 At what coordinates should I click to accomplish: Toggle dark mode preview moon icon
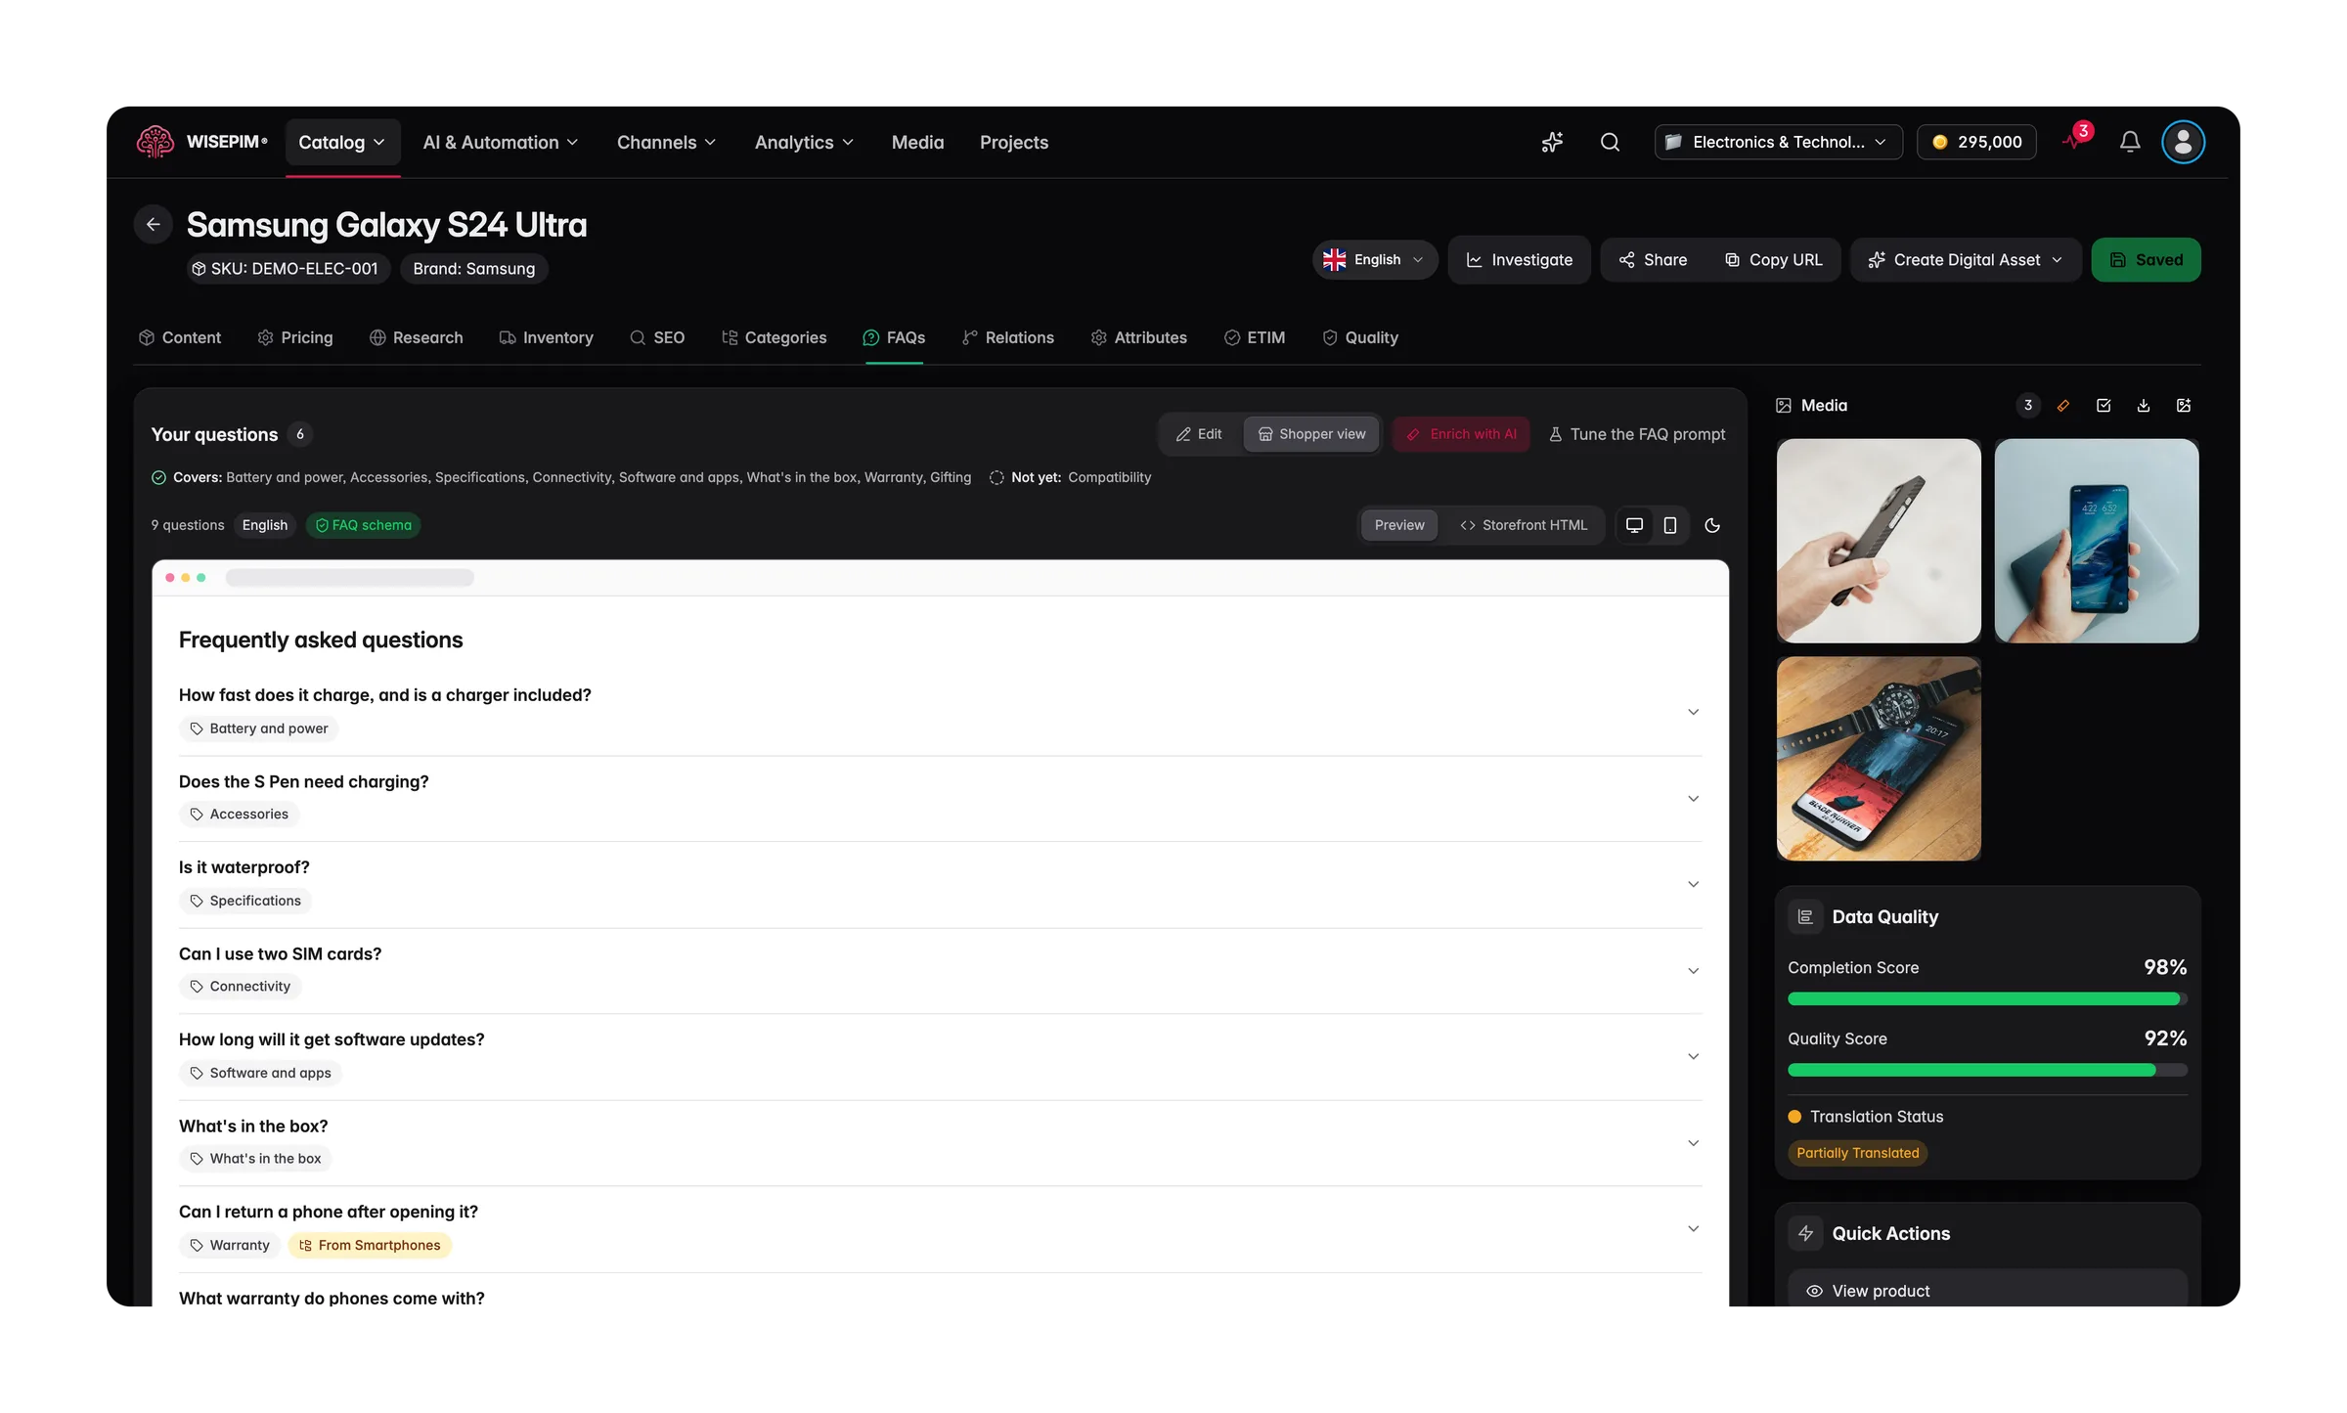click(1712, 526)
